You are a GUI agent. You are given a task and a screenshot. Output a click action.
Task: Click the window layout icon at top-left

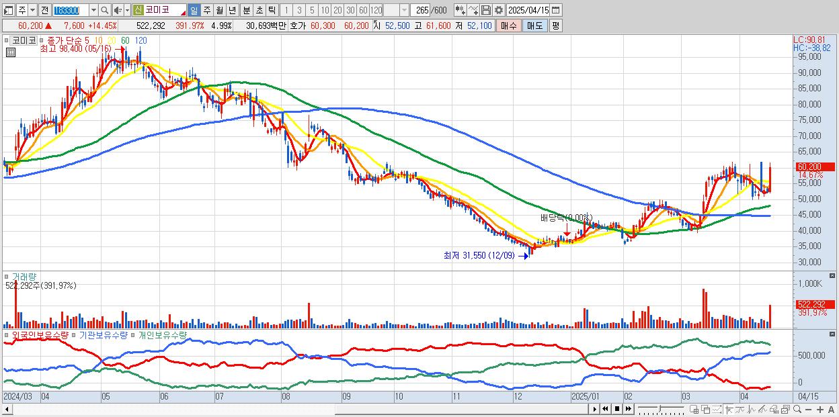click(8, 10)
